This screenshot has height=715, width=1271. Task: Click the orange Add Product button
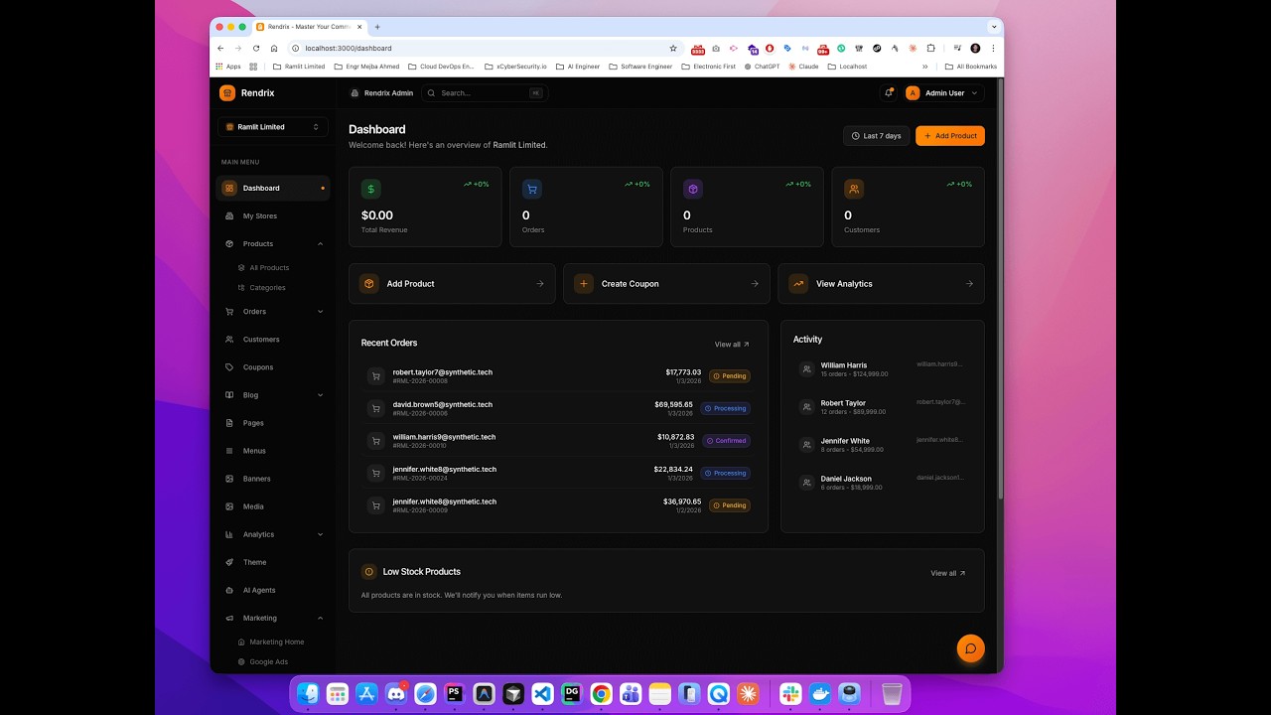pyautogui.click(x=950, y=136)
